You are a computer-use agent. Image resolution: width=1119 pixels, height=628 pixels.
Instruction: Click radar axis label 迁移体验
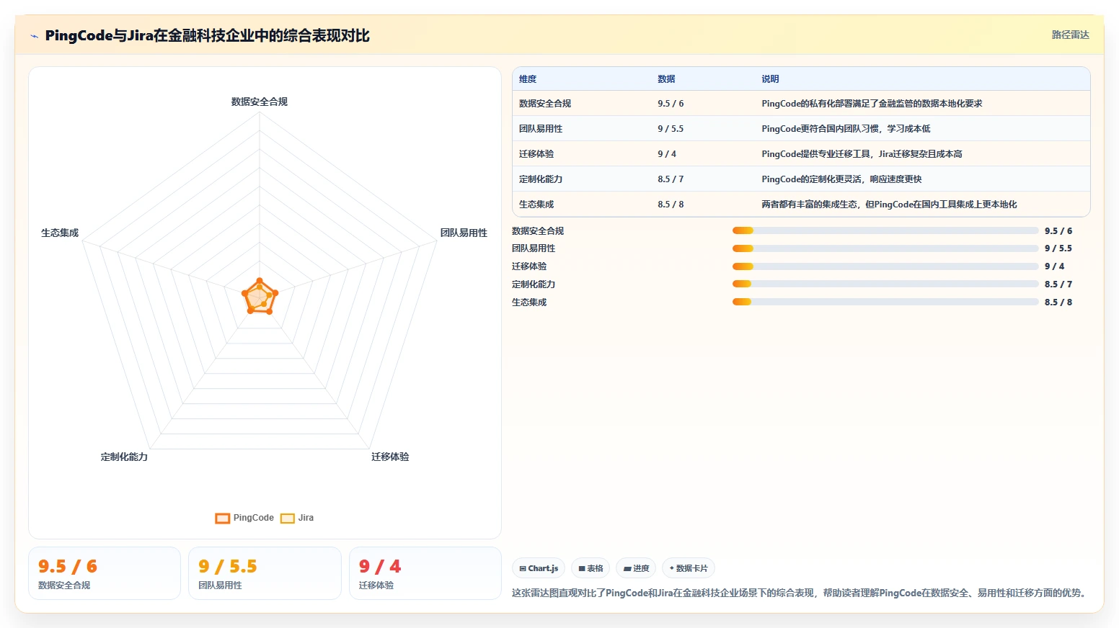[390, 457]
